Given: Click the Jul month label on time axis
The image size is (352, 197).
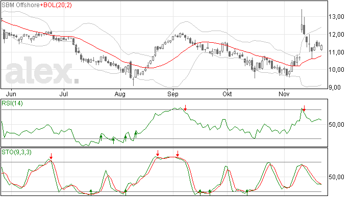Looking at the screenshot, I should click(64, 94).
